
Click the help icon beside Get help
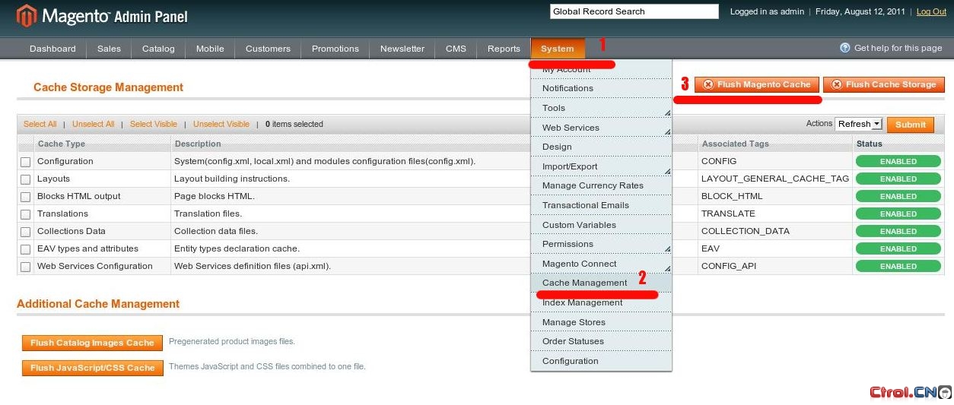tap(844, 48)
